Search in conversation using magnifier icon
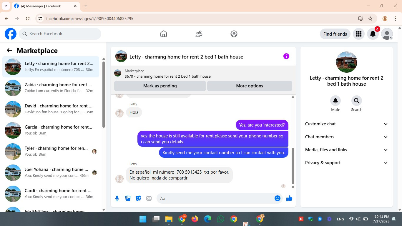This screenshot has width=402, height=226. [x=357, y=101]
